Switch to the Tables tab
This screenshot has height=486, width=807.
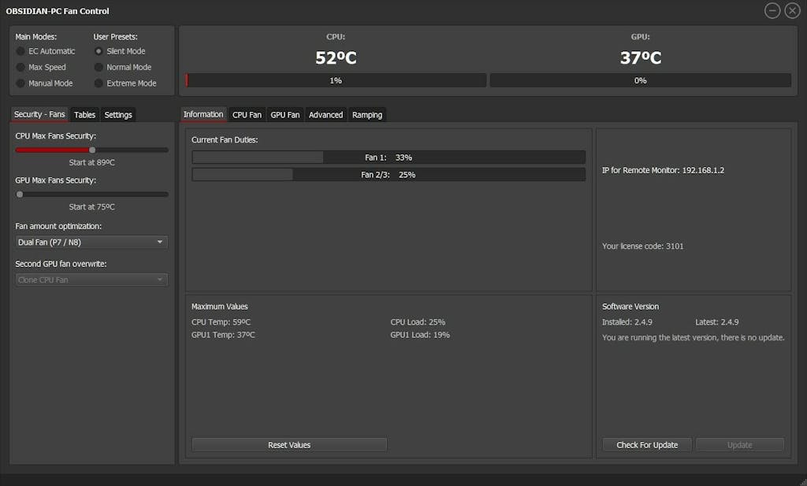pyautogui.click(x=84, y=115)
